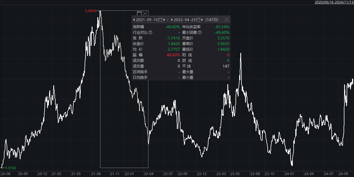Click the 1.5102 lowest price label

click(11, 168)
